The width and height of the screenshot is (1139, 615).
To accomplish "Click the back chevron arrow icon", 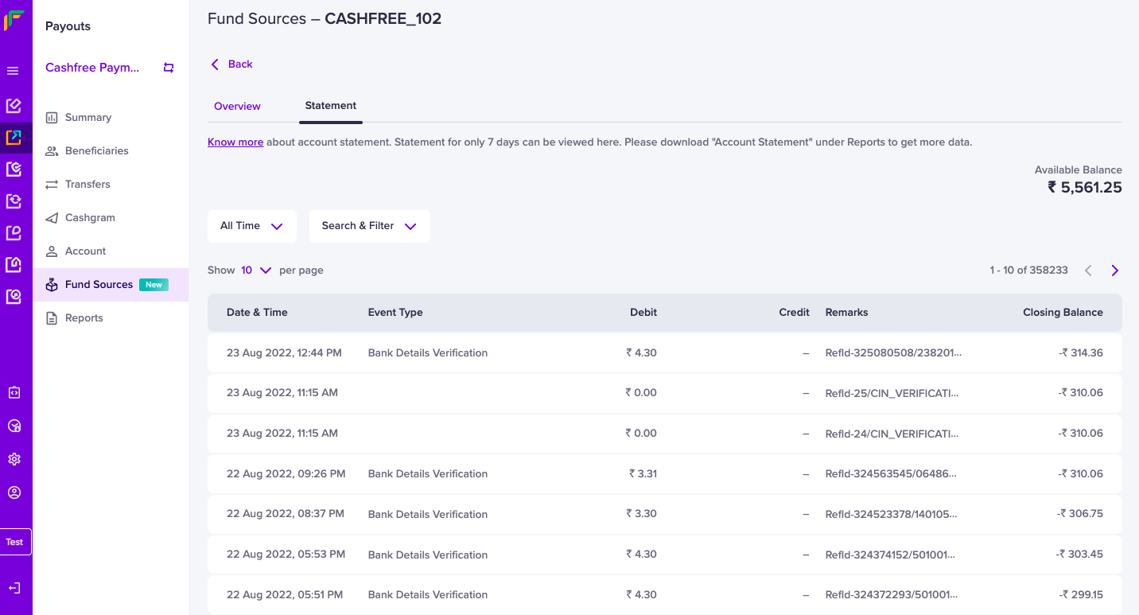I will (215, 64).
